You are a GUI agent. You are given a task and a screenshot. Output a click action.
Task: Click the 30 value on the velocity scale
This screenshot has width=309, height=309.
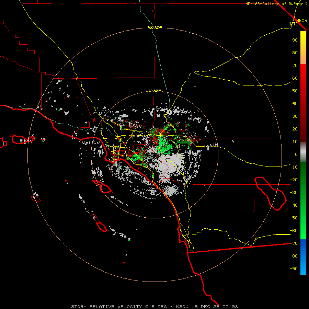click(295, 116)
